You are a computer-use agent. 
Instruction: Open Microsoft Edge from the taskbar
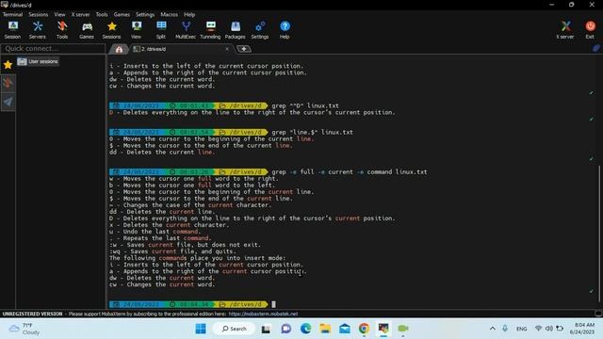(x=305, y=329)
